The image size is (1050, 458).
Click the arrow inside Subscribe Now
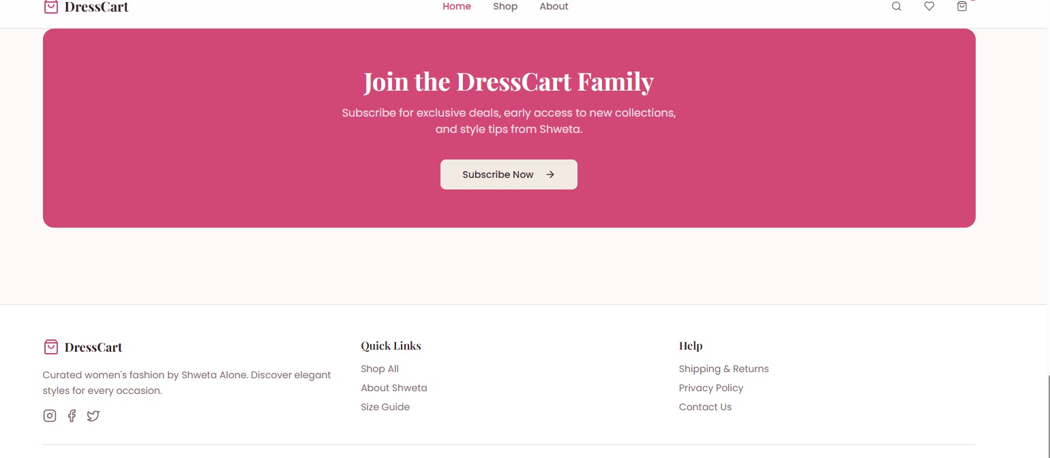point(550,174)
